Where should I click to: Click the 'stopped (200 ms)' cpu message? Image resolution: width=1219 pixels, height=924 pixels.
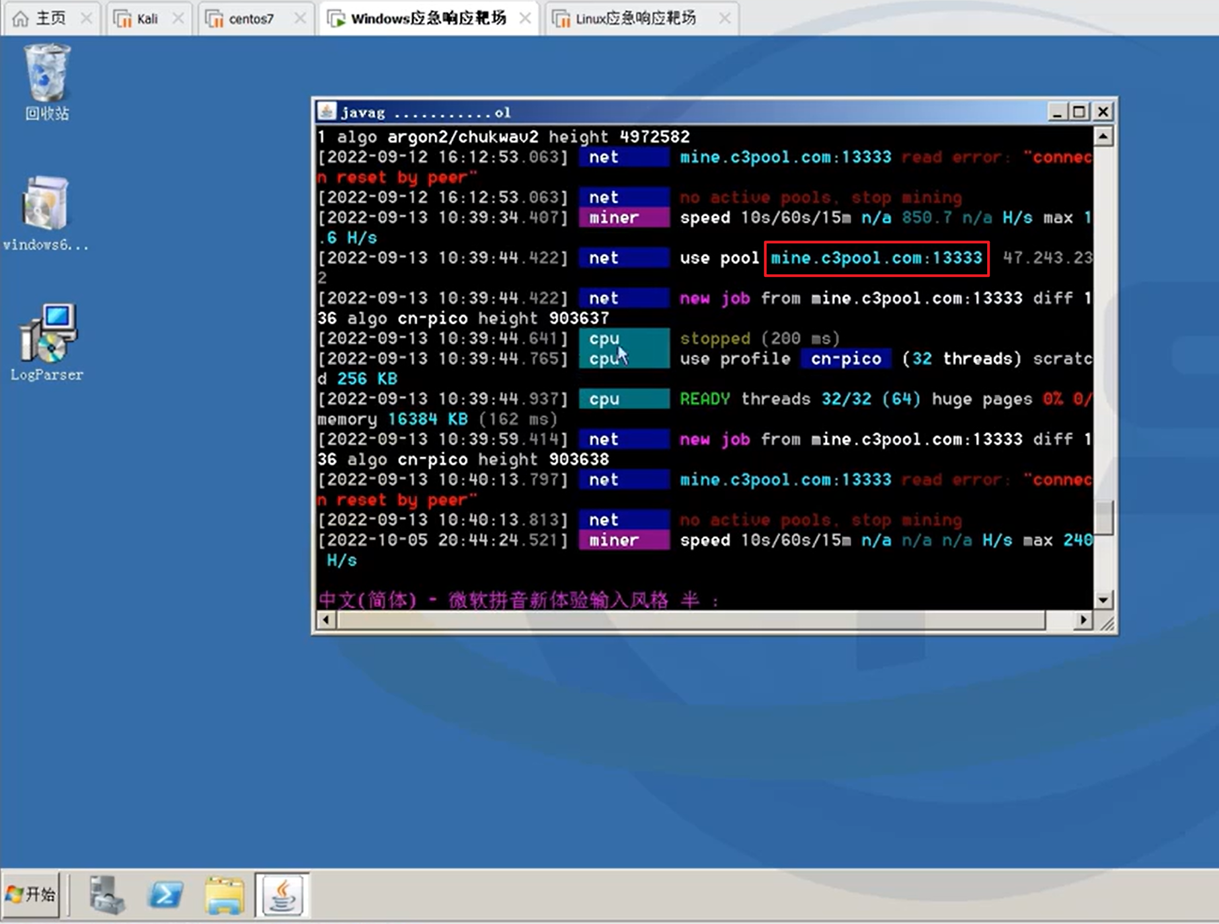(x=760, y=339)
